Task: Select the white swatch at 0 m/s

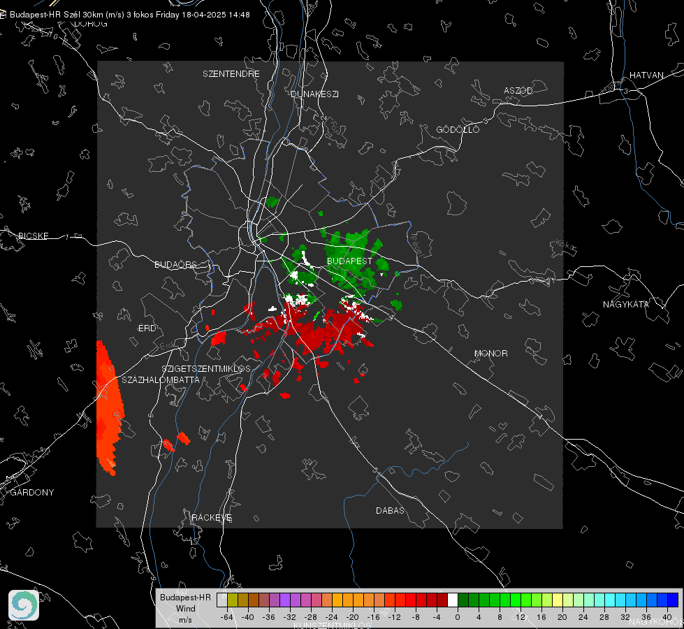Action: pos(453,600)
